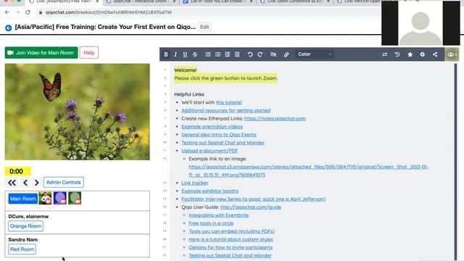The height and width of the screenshot is (261, 464).
Task: Switch to 'List of Tools You Can Embed' tab
Action: tap(218, 1)
